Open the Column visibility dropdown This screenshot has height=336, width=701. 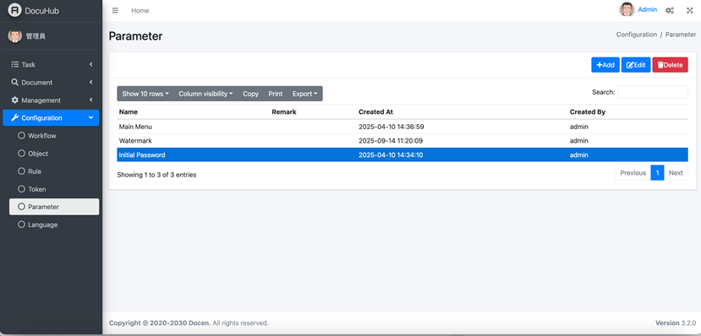click(205, 94)
